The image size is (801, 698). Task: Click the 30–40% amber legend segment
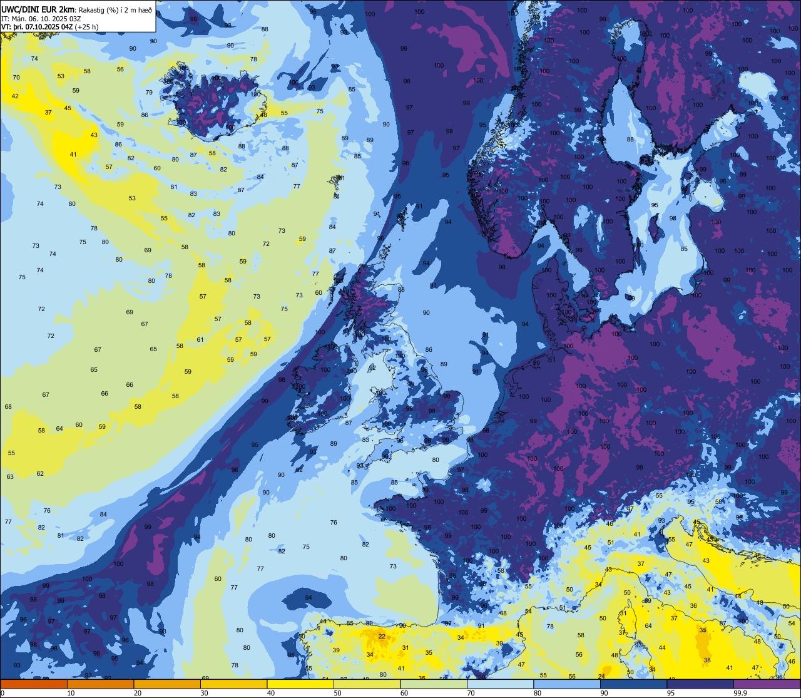pyautogui.click(x=233, y=684)
